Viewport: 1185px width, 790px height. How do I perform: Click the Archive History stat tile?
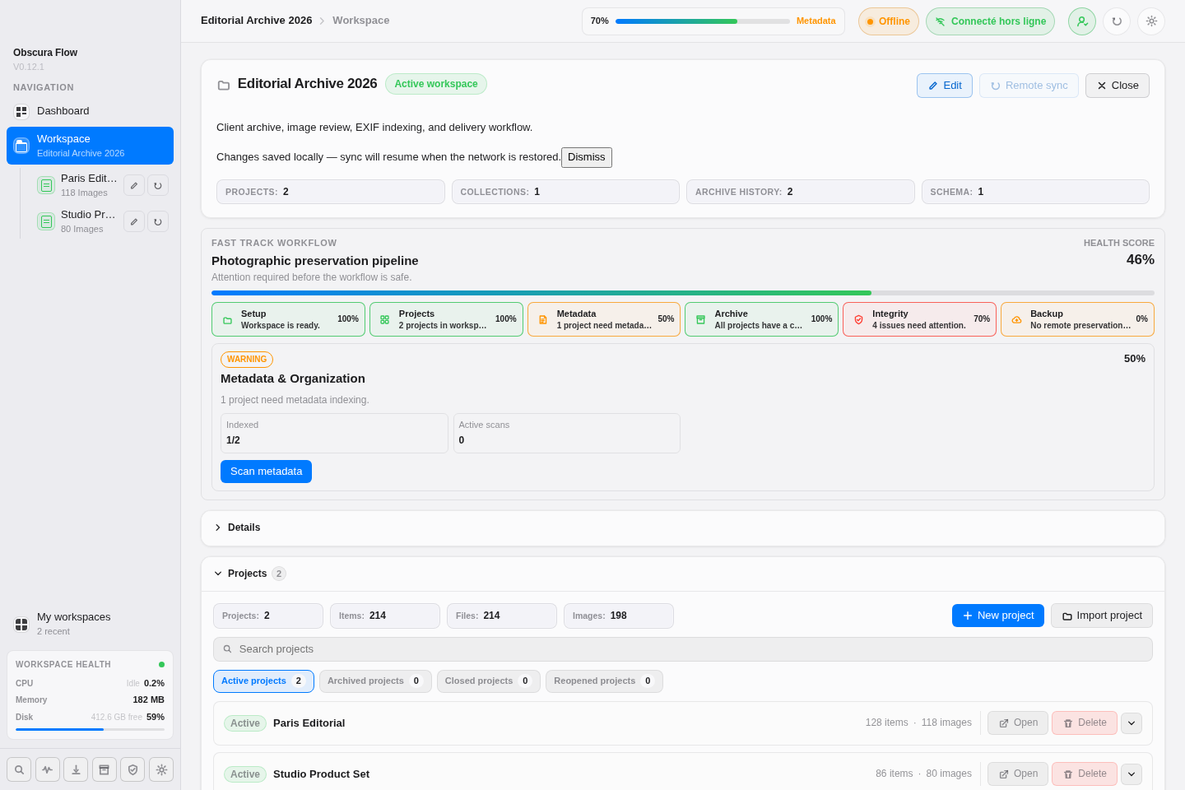(x=801, y=192)
